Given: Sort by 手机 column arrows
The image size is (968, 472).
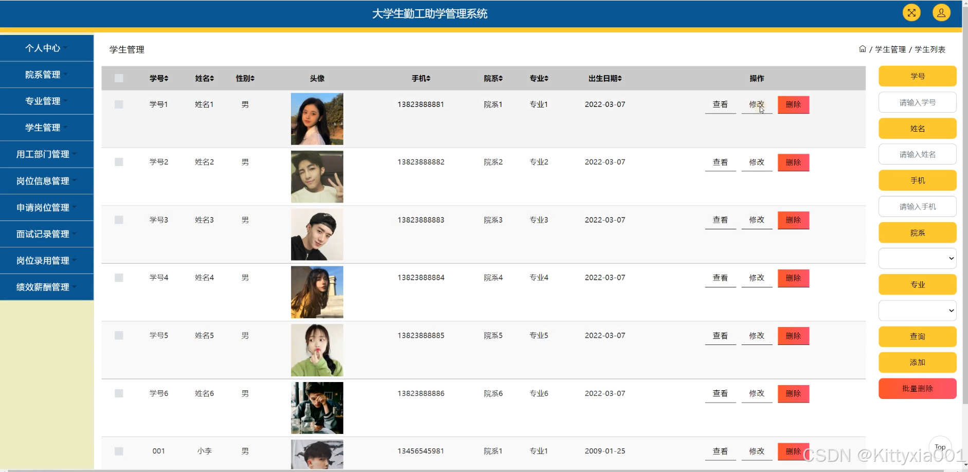Looking at the screenshot, I should click(x=428, y=79).
